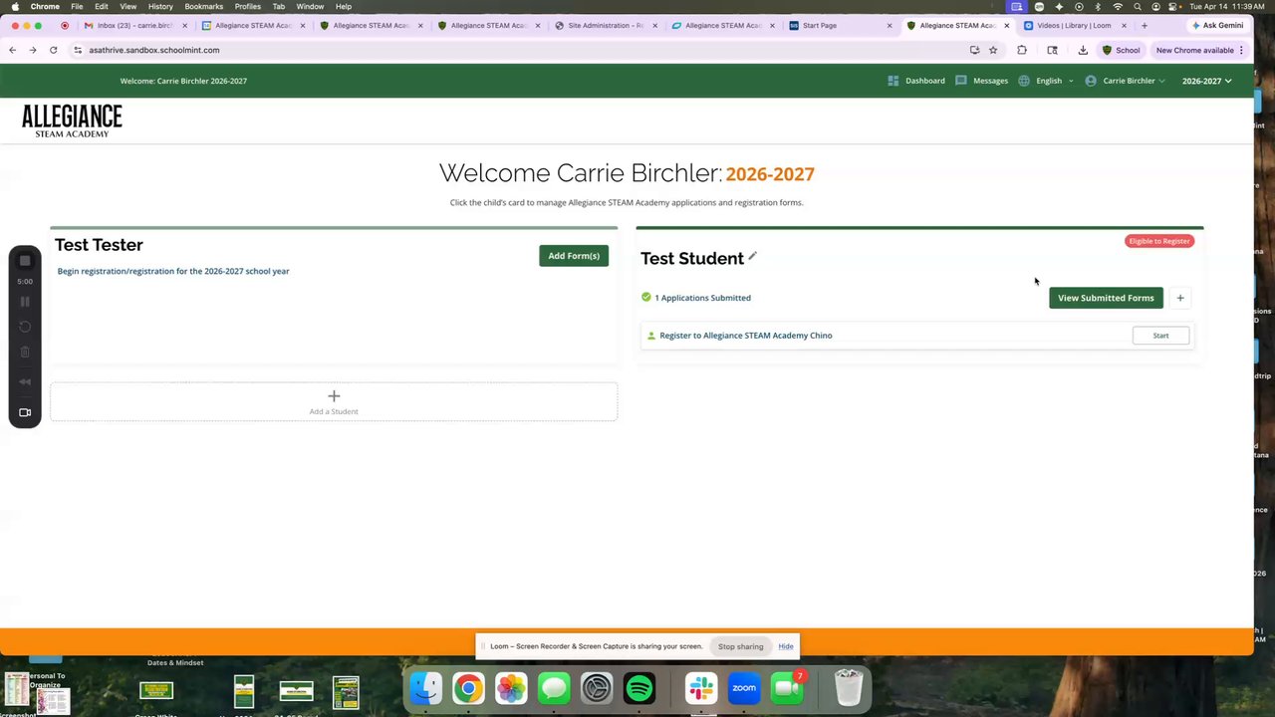Click the Allegiance STEAM Academy logo
This screenshot has width=1275, height=717.
point(72,119)
